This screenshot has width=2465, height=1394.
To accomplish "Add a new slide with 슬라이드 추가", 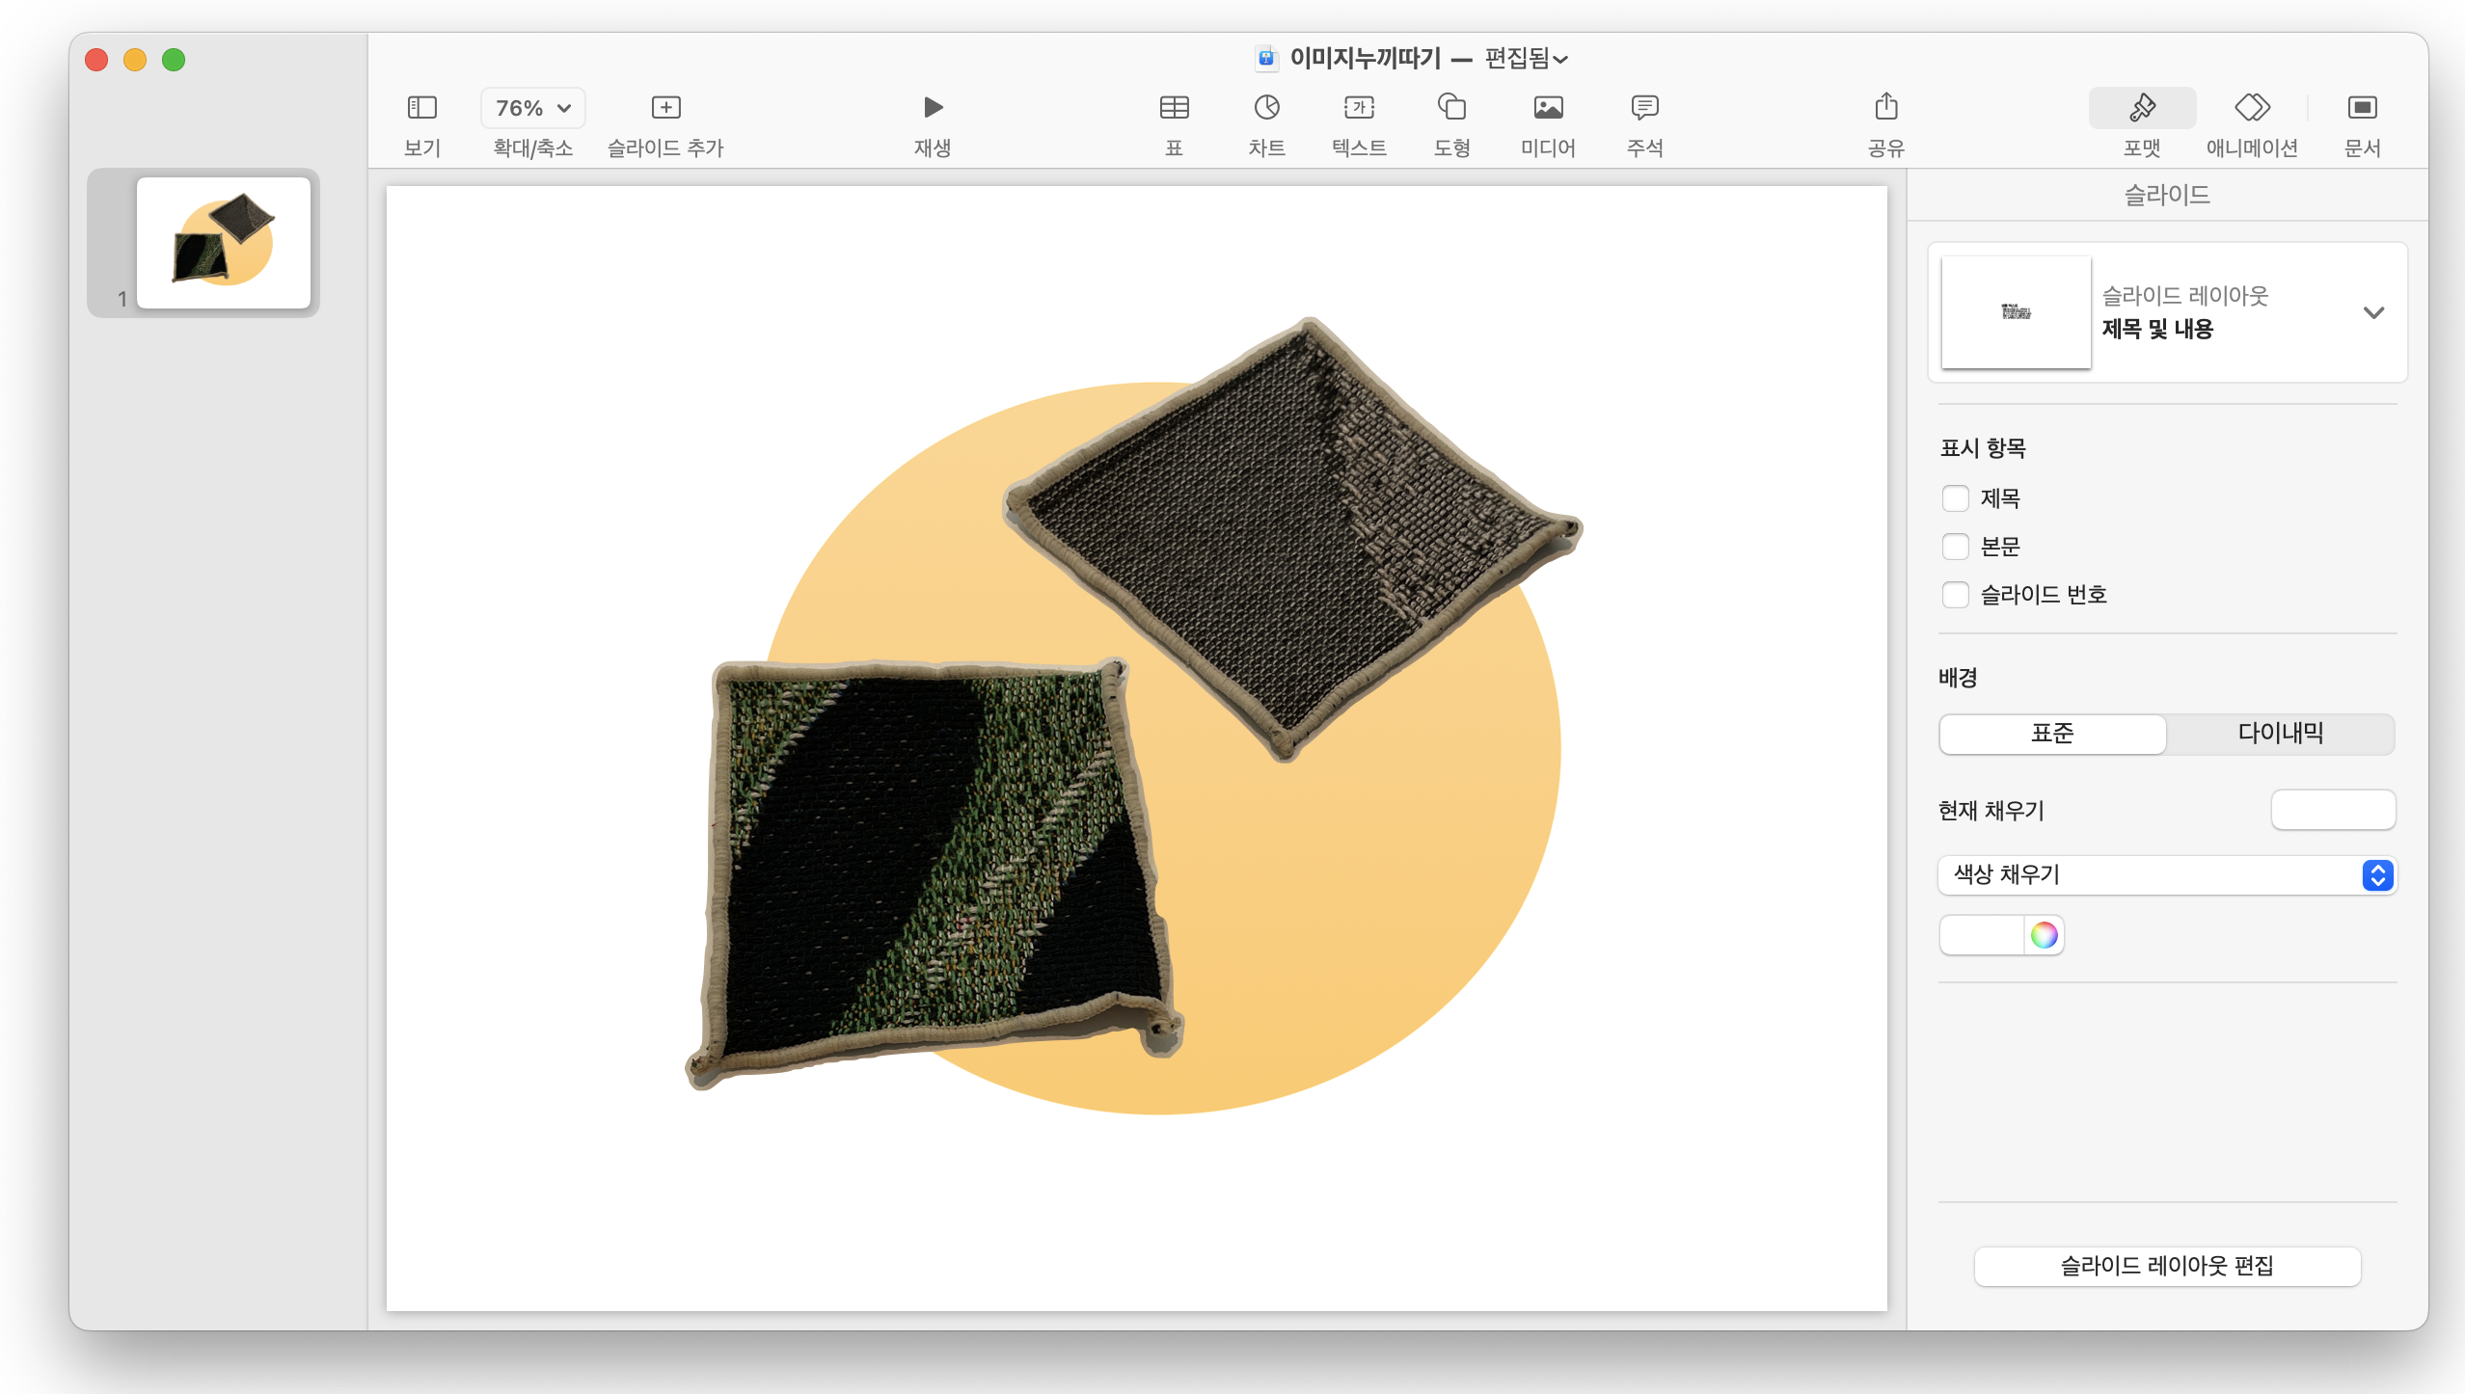I will pyautogui.click(x=665, y=108).
